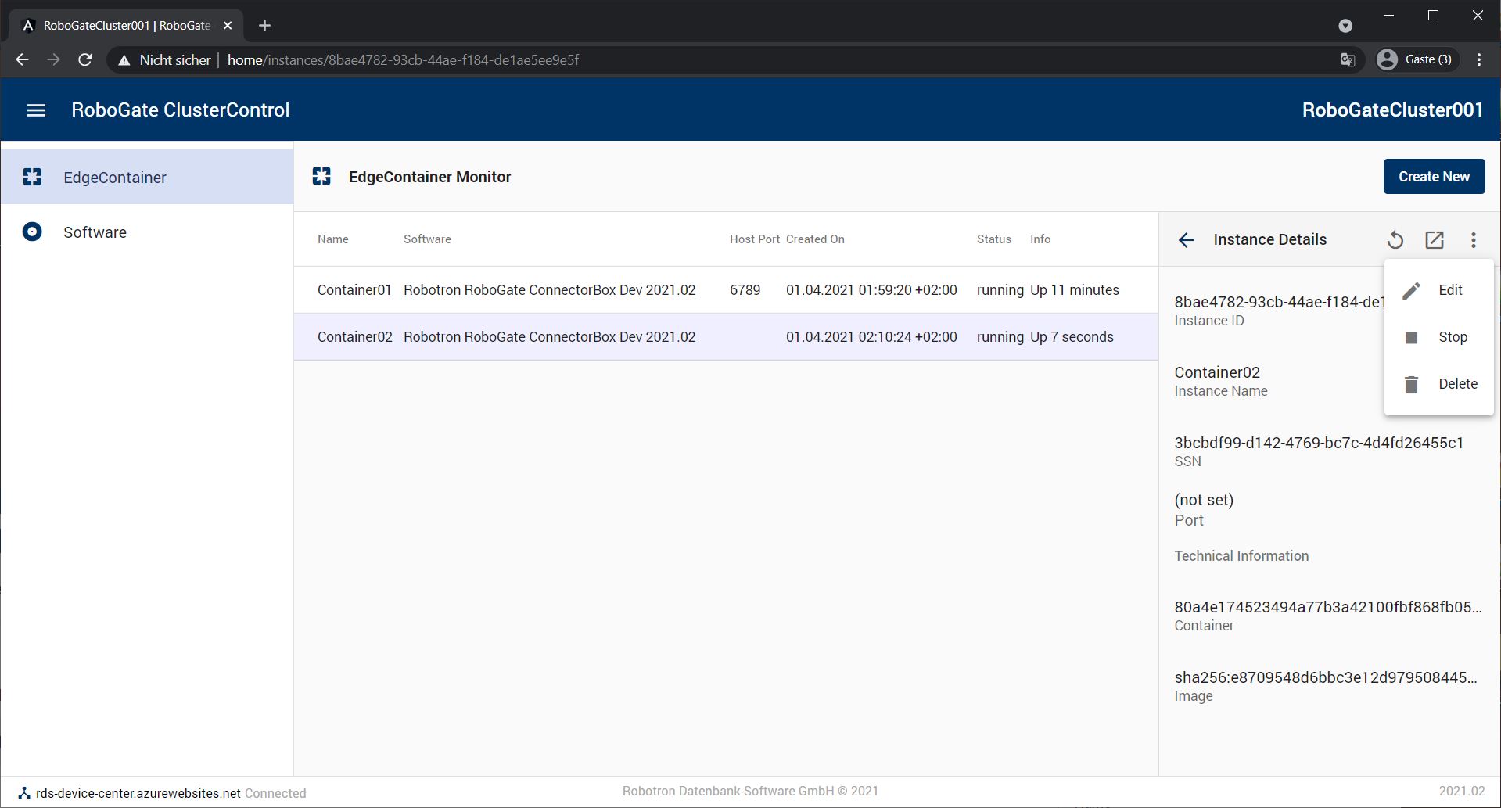The height and width of the screenshot is (808, 1501).
Task: Click created date 01.04.2021 02:10:24
Action: (871, 337)
